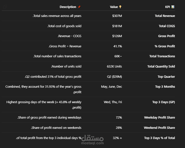Click the mostaql Arabic watermark logo
The height and width of the screenshot is (148, 185).
coord(93,138)
